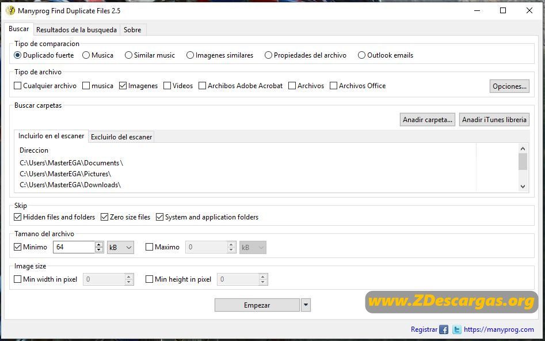Select Imagenes similares radio option
Viewport: 545px width, 341px height.
tap(220, 55)
